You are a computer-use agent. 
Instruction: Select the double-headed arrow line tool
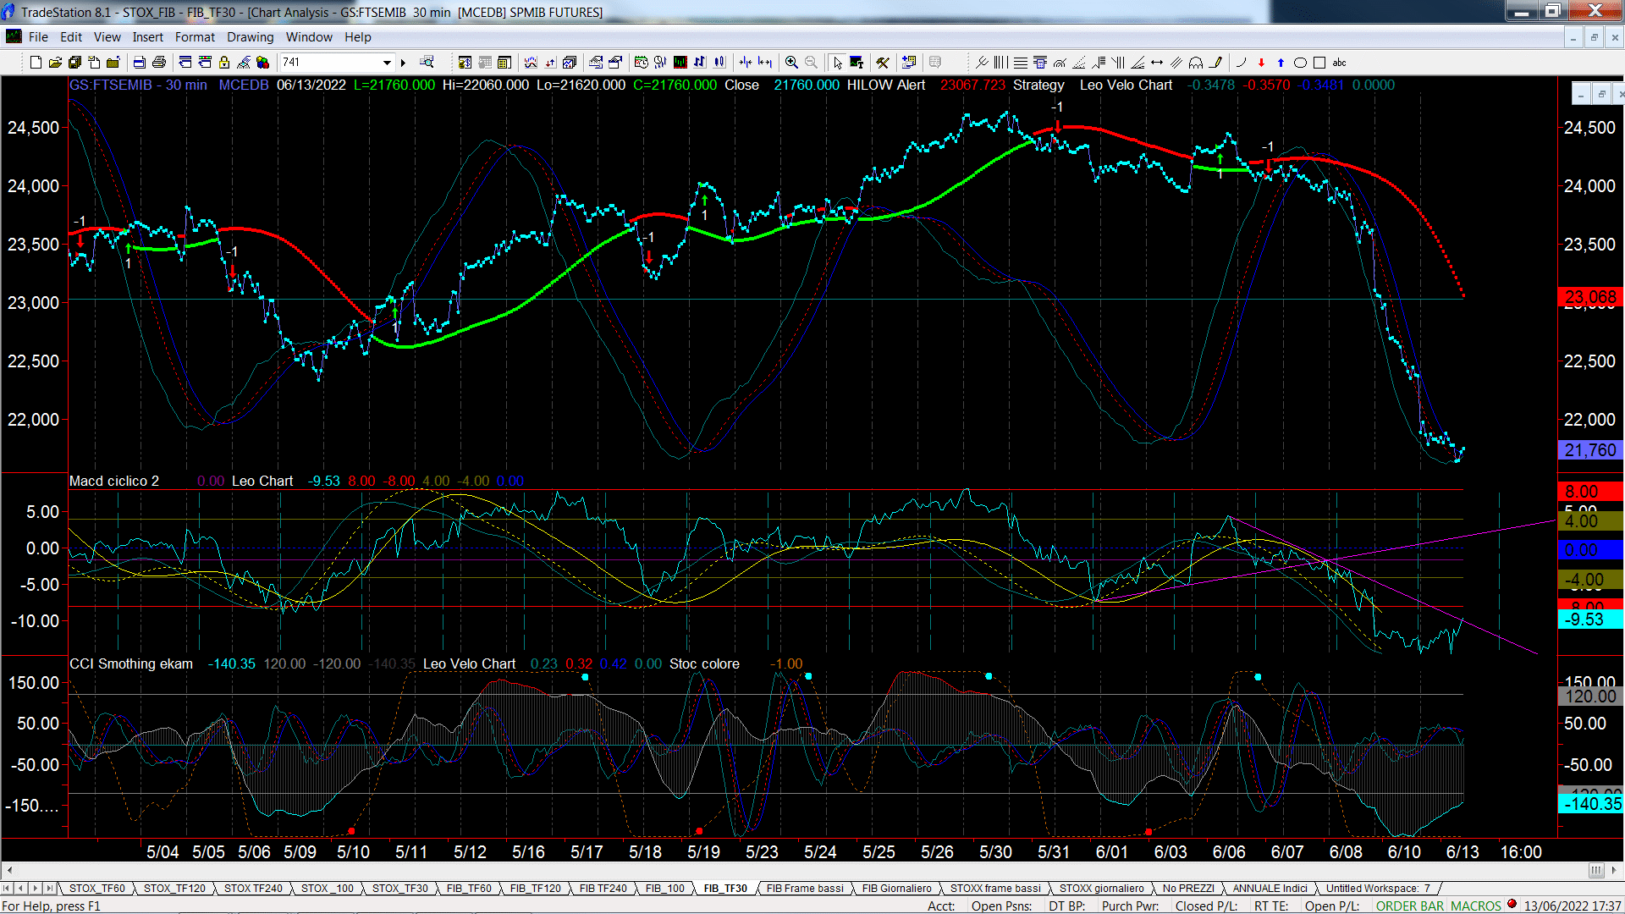click(x=1157, y=62)
